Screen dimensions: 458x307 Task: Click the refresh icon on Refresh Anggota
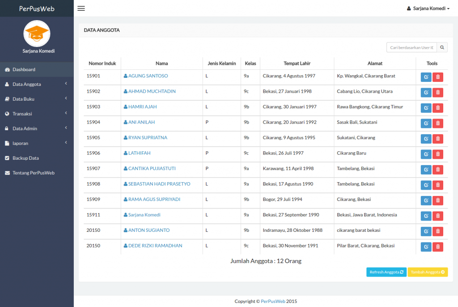tap(401, 272)
